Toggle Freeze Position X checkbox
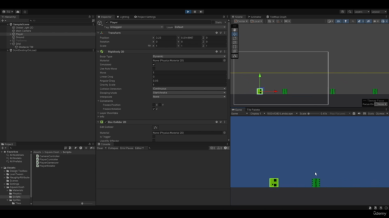Image resolution: width=389 pixels, height=218 pixels. (x=154, y=105)
